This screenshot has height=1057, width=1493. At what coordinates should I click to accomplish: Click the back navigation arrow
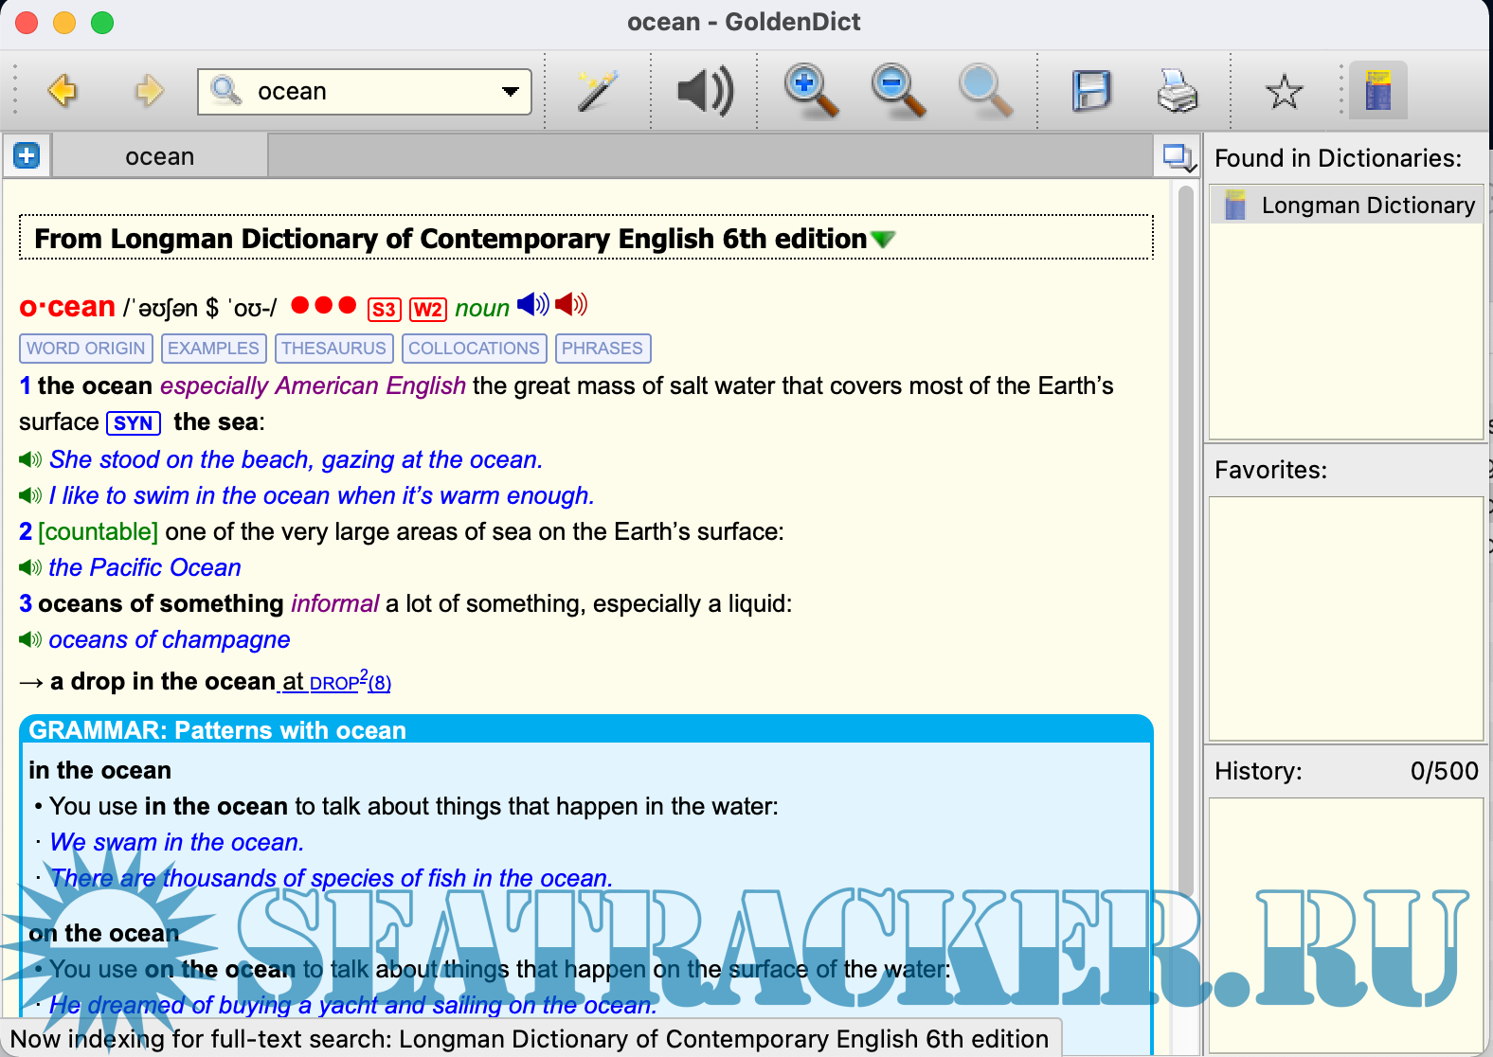(63, 91)
